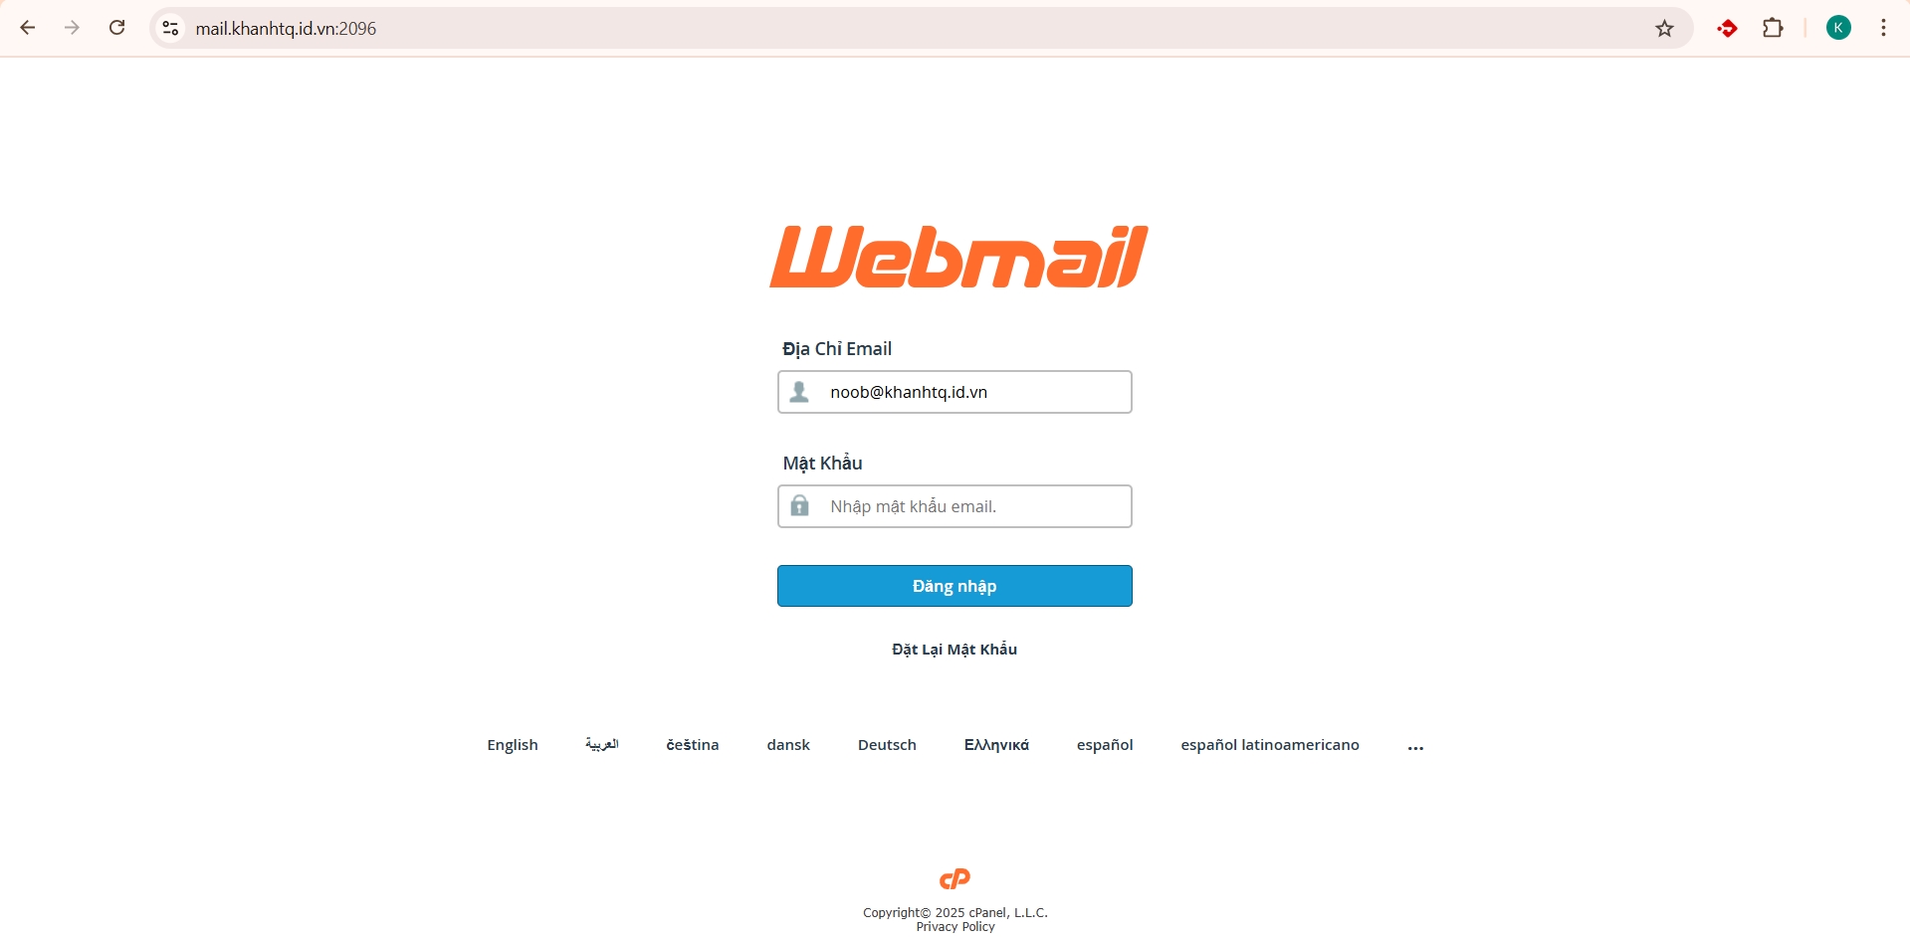Image resolution: width=1910 pixels, height=939 pixels.
Task: Open the red extension icon in toolbar
Action: (x=1728, y=28)
